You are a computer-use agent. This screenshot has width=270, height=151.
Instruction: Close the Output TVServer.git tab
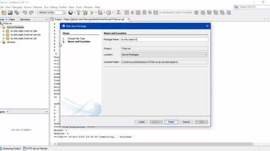click(x=128, y=19)
